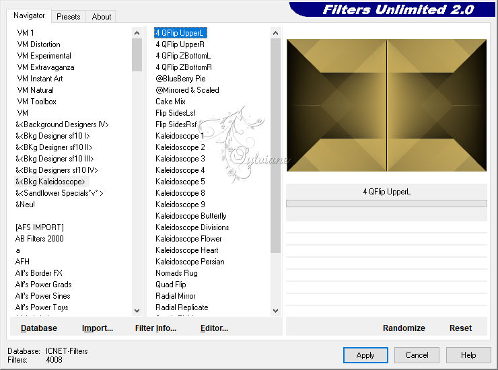The width and height of the screenshot is (498, 370).
Task: Open the Import... dialog
Action: point(98,328)
